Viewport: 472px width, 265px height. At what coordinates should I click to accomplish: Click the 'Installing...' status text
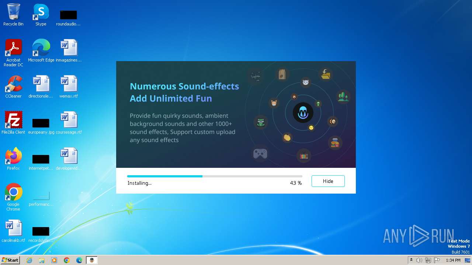(139, 183)
